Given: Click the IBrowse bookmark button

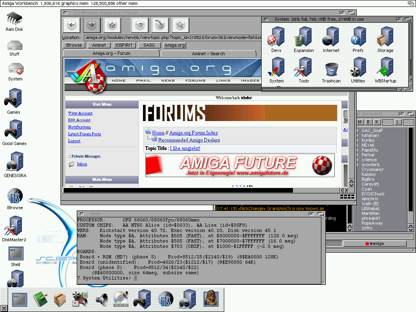Looking at the screenshot, I should [x=74, y=45].
